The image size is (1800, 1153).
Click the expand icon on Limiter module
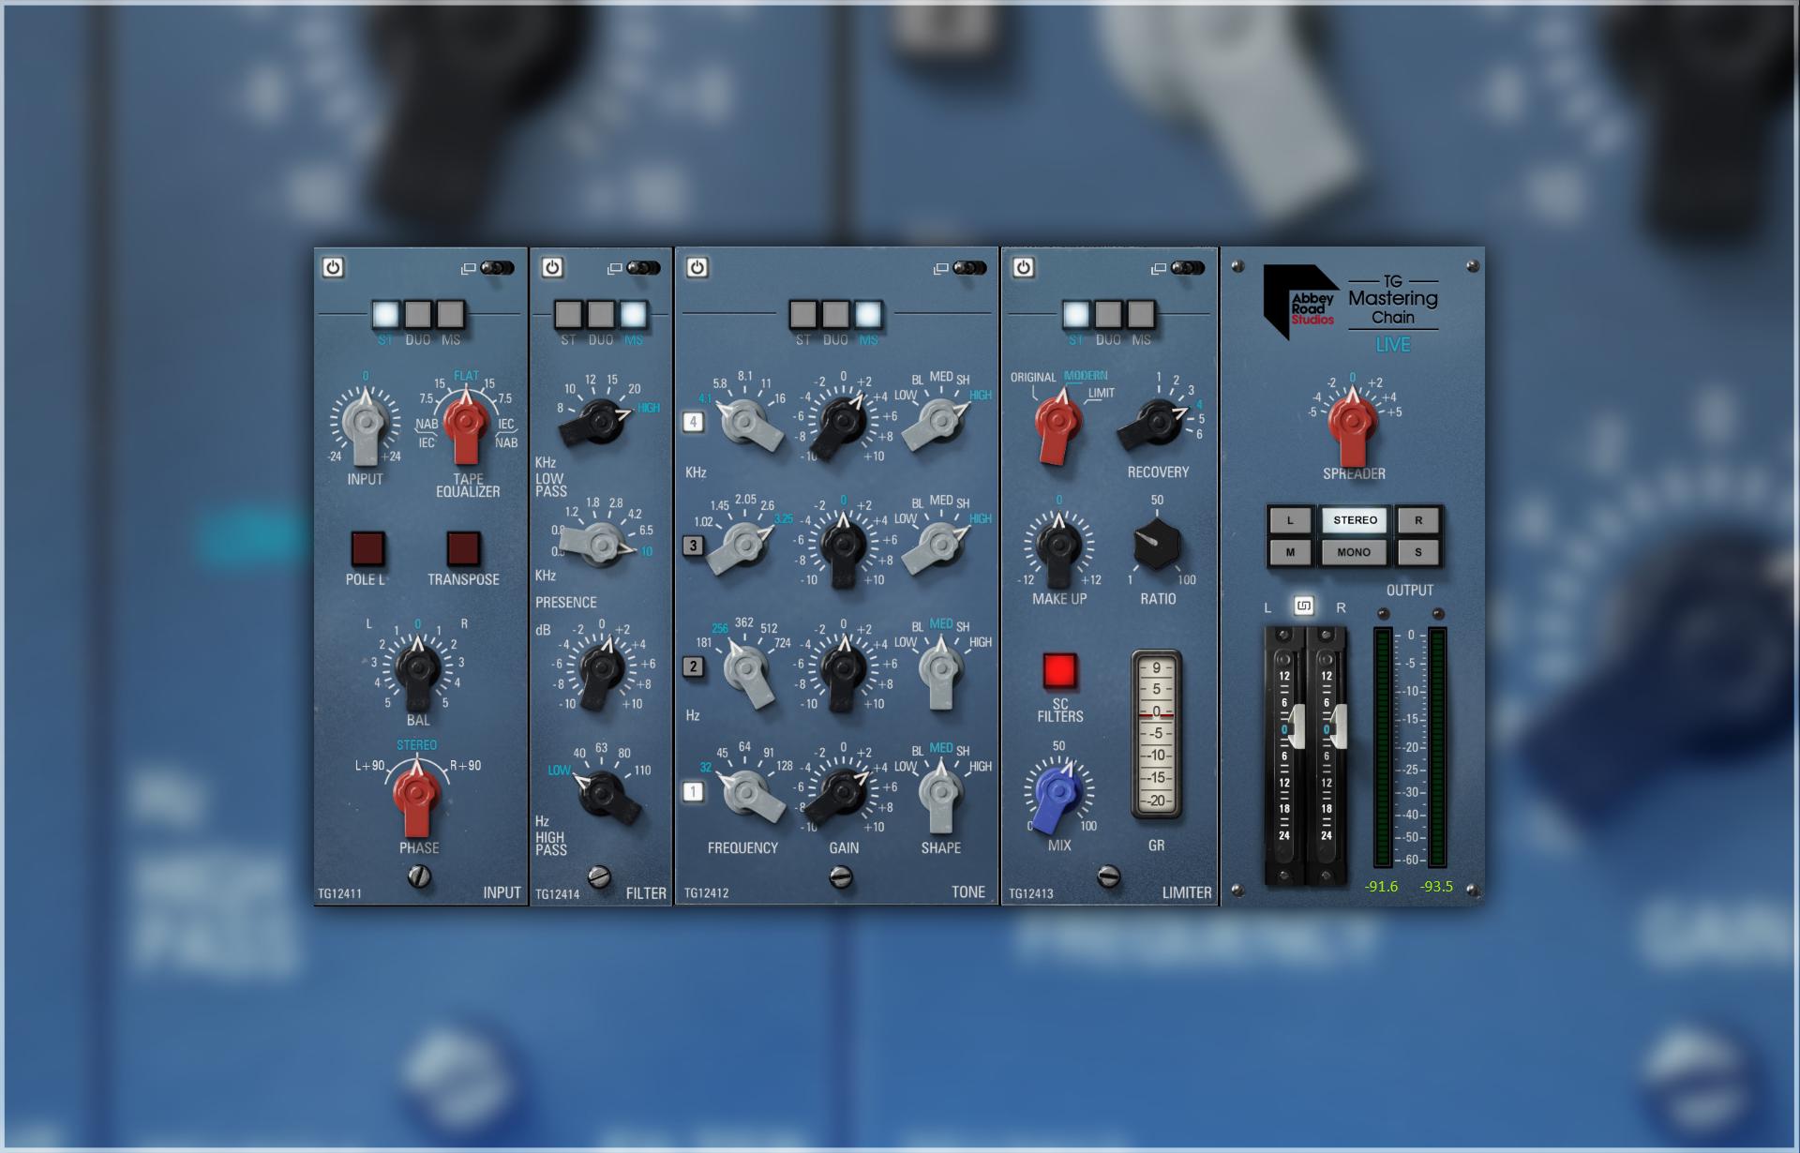pyautogui.click(x=1158, y=269)
